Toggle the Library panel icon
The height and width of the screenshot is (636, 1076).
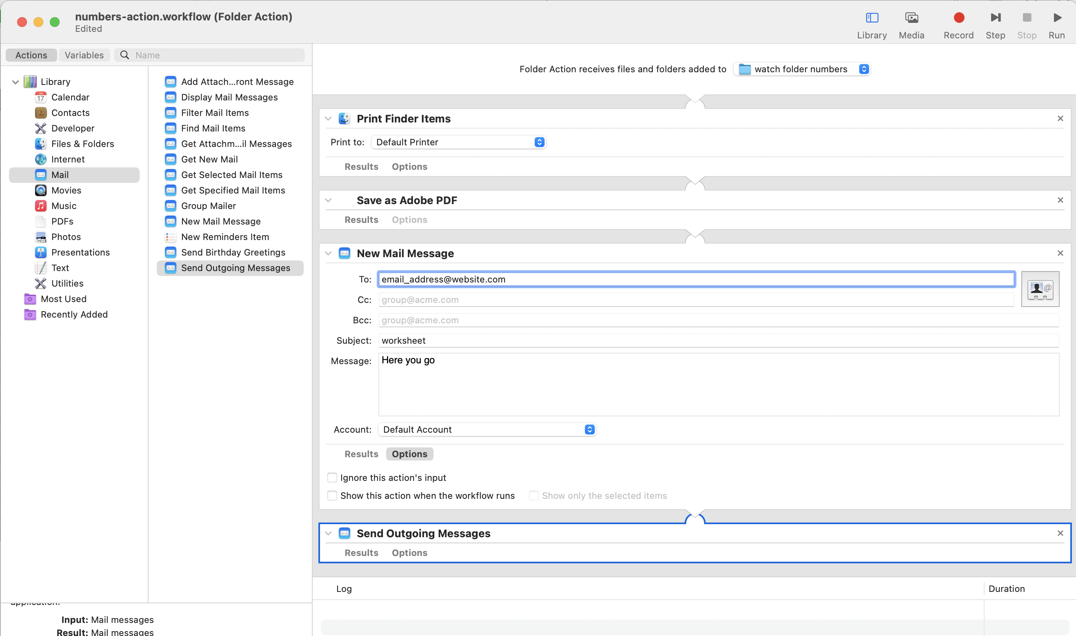click(x=871, y=18)
